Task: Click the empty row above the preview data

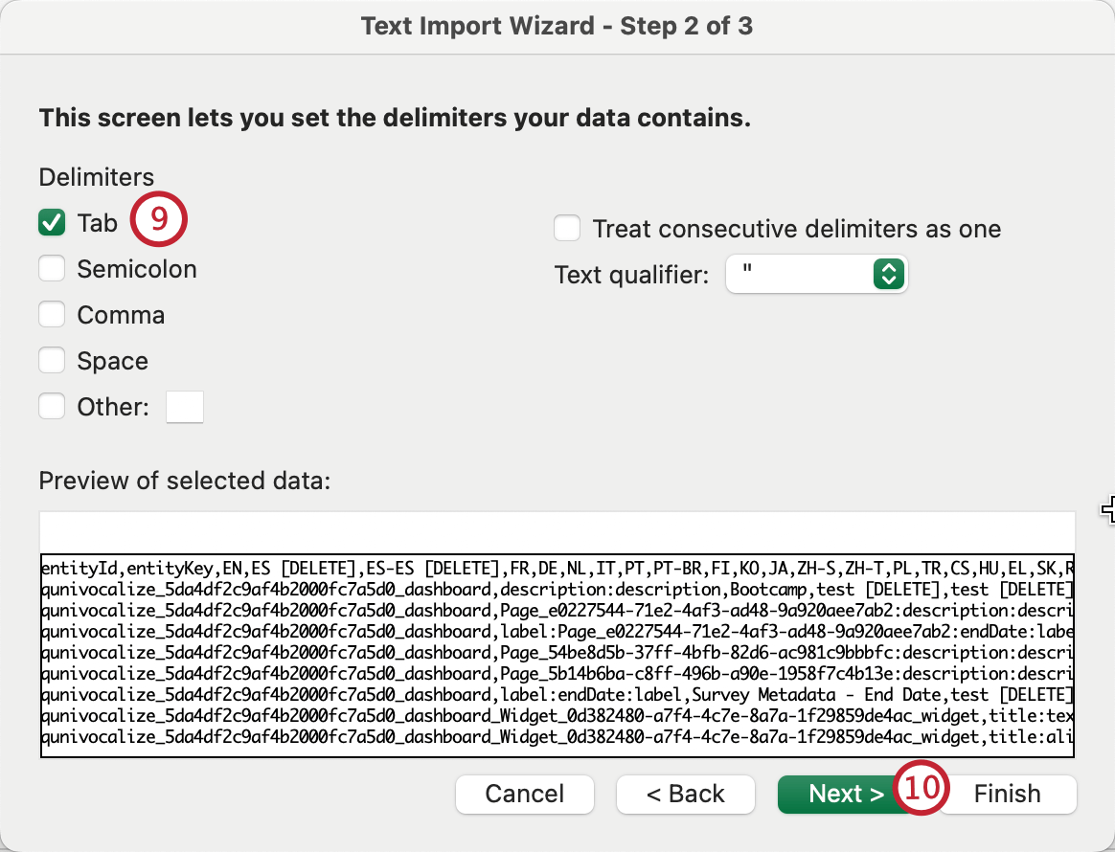Action: (383, 529)
